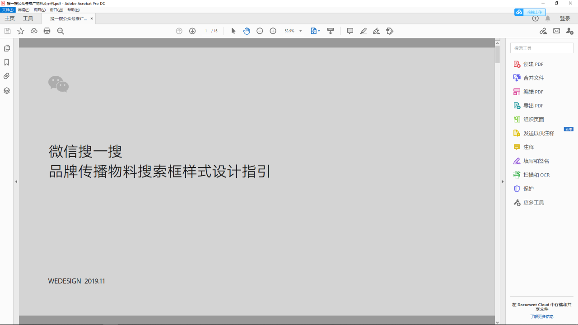Select the Highlight text pen
Viewport: 578px width, 325px height.
click(x=363, y=31)
